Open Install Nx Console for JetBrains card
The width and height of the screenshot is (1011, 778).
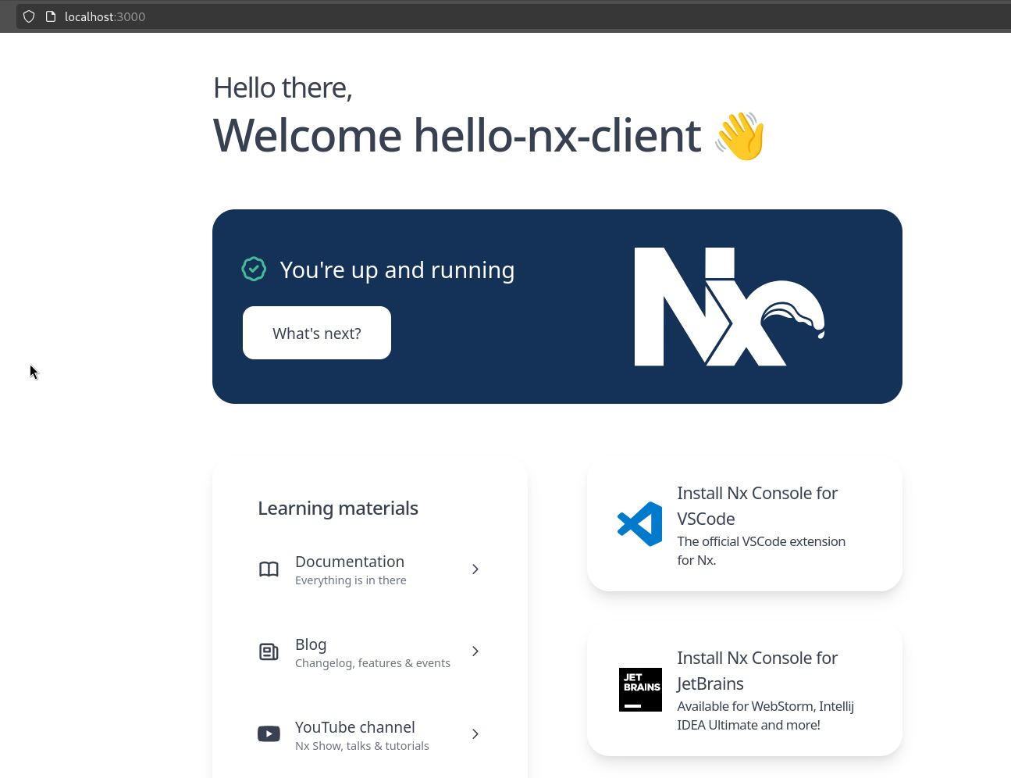click(745, 690)
